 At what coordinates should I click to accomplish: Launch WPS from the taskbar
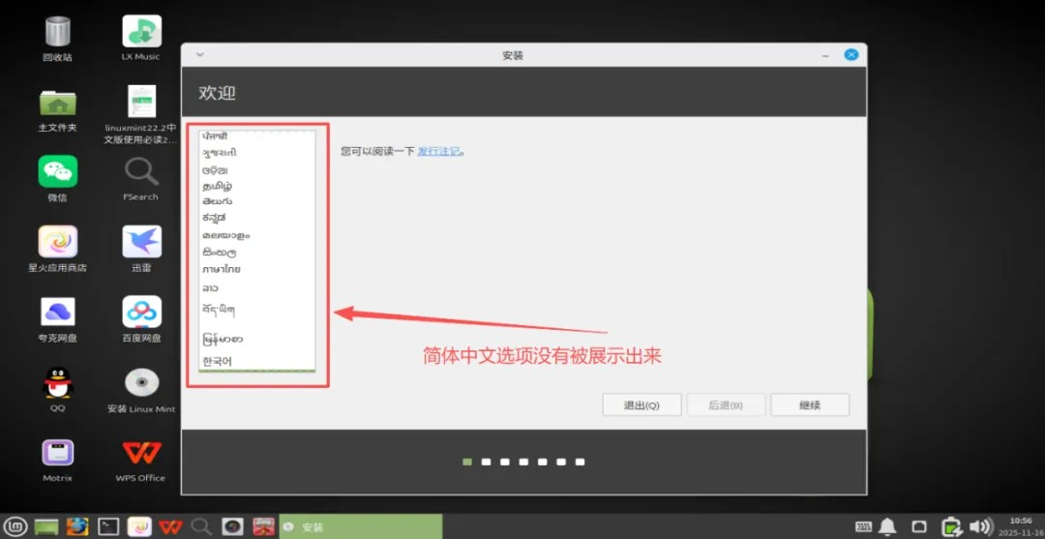click(x=170, y=527)
